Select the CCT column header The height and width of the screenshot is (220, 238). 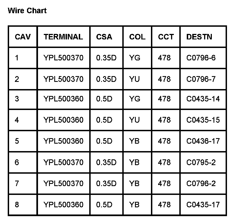[x=166, y=37]
